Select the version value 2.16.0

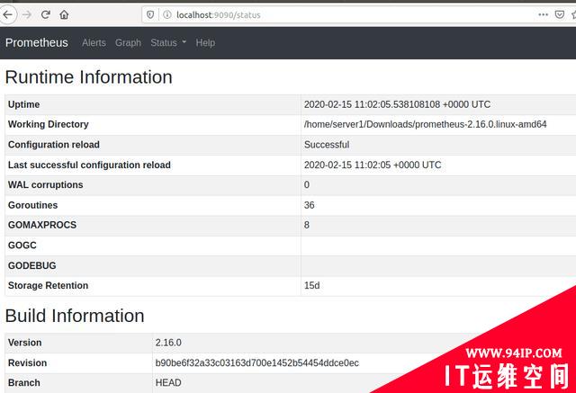point(168,343)
